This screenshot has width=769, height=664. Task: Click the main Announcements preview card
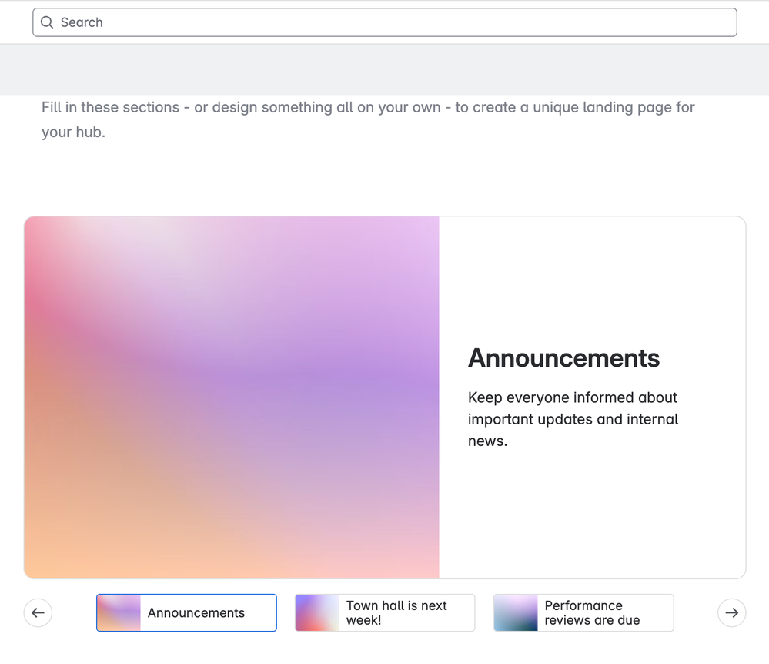point(385,397)
